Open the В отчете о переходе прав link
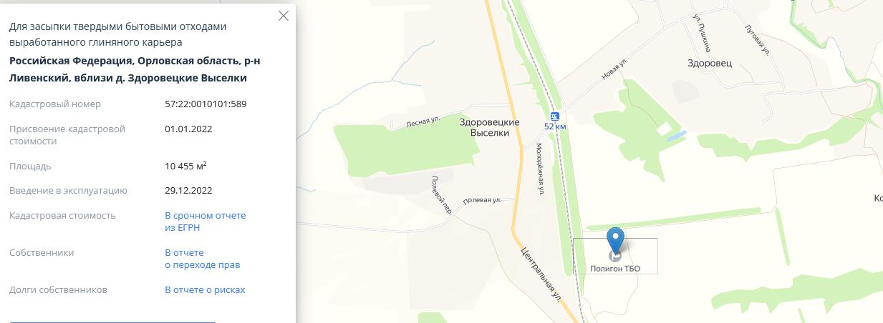 tap(202, 259)
